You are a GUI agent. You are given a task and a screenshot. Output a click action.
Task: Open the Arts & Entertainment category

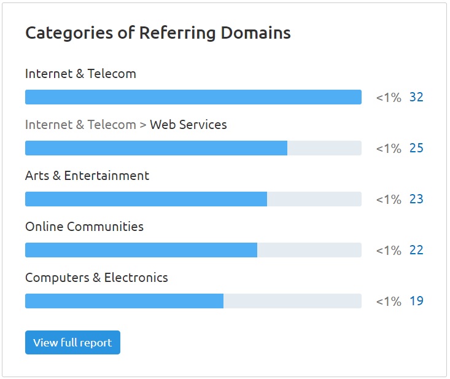[x=87, y=176]
